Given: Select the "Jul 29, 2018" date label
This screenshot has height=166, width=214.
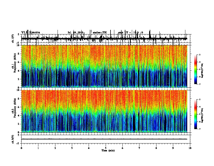Looking at the screenshot, I should [x=75, y=33].
